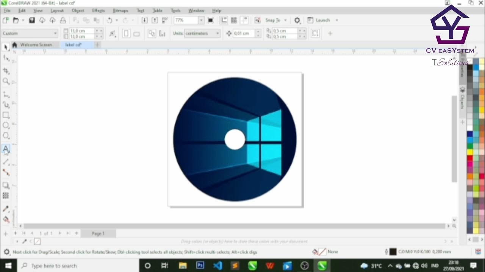The width and height of the screenshot is (485, 272).
Task: Set page to Landscape orientation
Action: click(x=136, y=34)
